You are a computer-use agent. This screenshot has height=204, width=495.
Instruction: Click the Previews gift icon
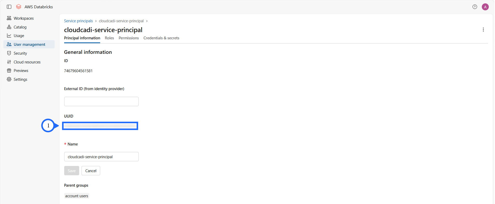pyautogui.click(x=9, y=70)
